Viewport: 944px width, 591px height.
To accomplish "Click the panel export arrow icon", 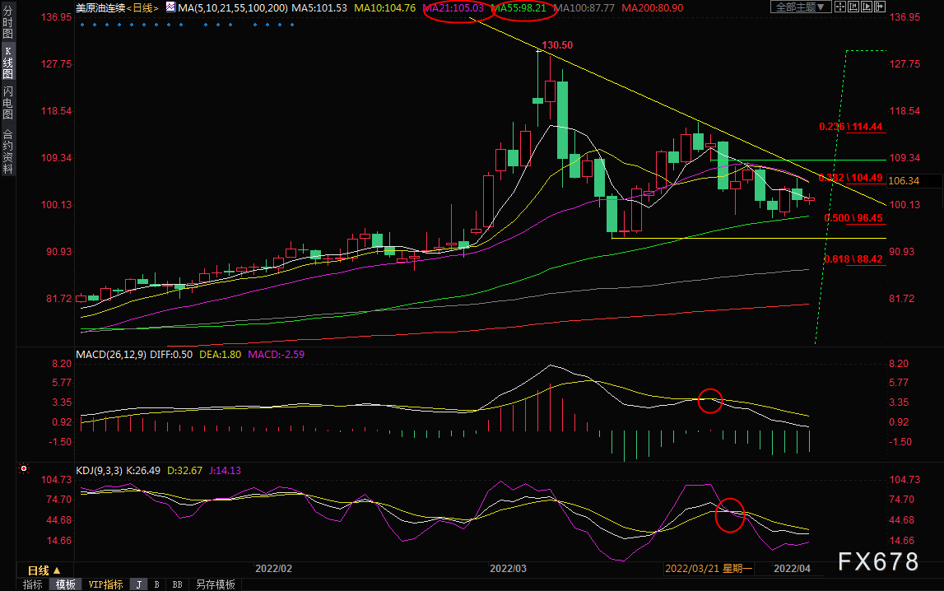I will point(880,7).
